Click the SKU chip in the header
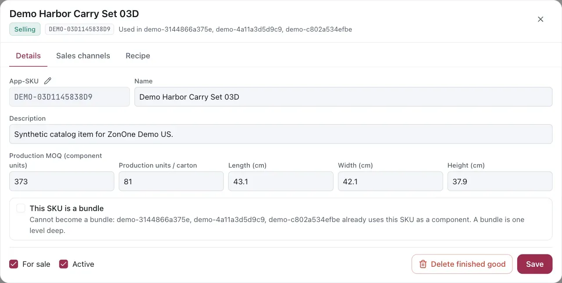Screen dimensions: 562x283 pyautogui.click(x=79, y=29)
